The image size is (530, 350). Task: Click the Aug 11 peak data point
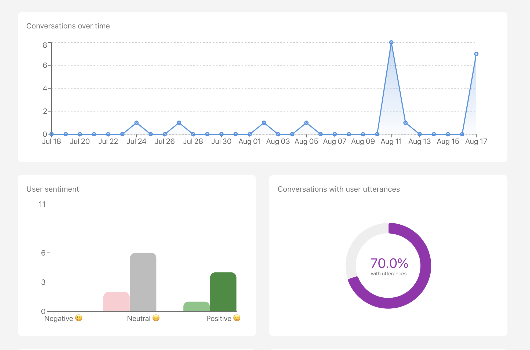(x=391, y=42)
